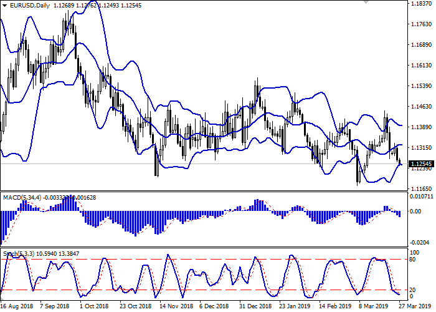
Task: Click the Stochastic 80 level label
Action: click(x=412, y=259)
